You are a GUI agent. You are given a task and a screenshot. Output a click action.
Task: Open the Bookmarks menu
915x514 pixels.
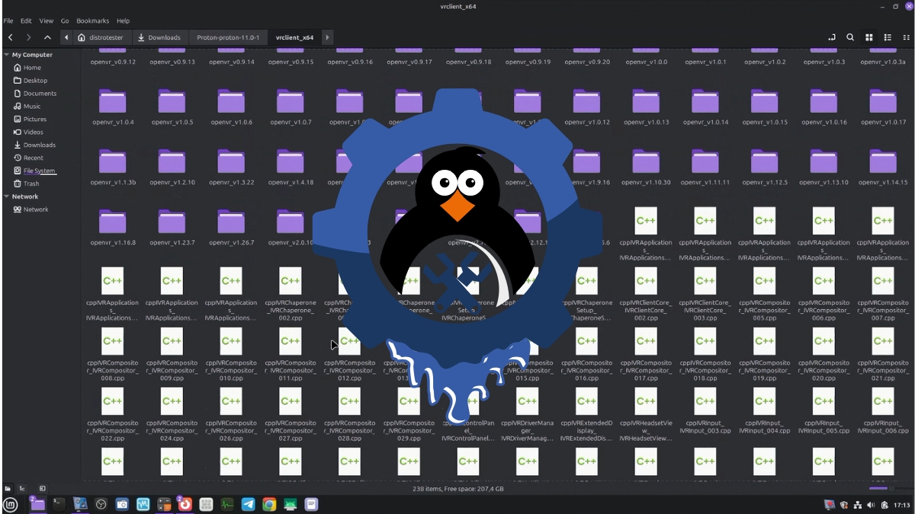click(92, 21)
